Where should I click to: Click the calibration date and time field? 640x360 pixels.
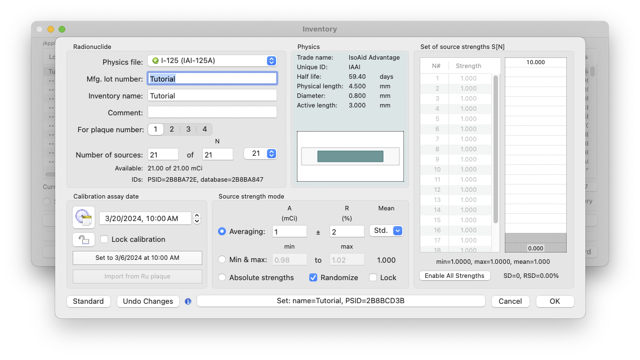click(145, 218)
